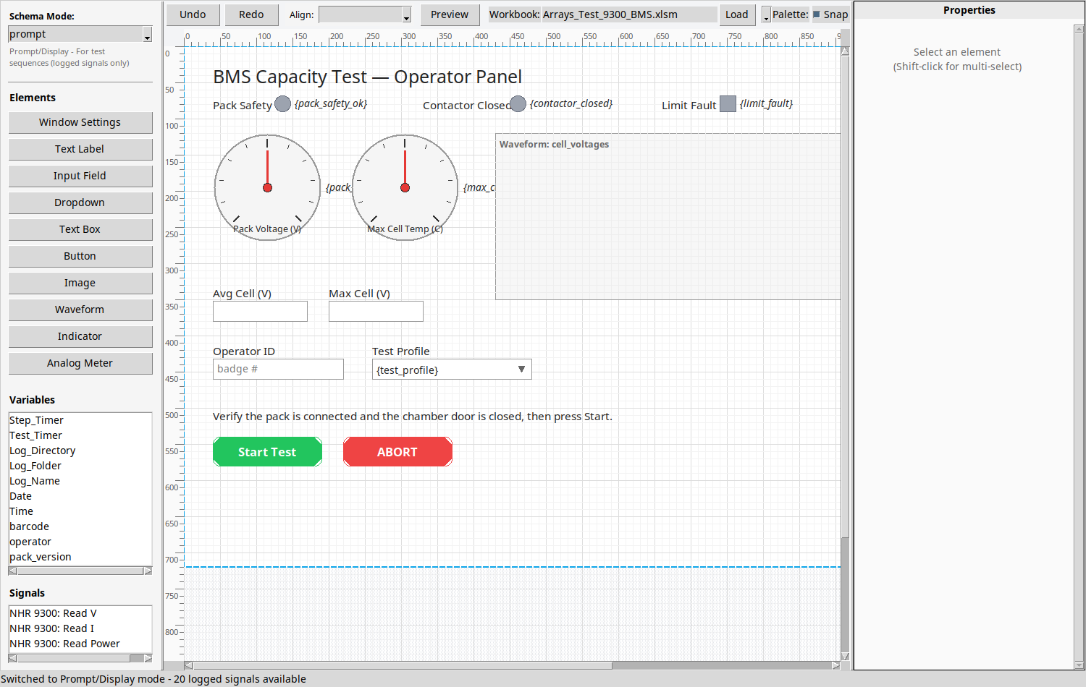Select the {pack_safety_ok} variable label

pyautogui.click(x=331, y=103)
